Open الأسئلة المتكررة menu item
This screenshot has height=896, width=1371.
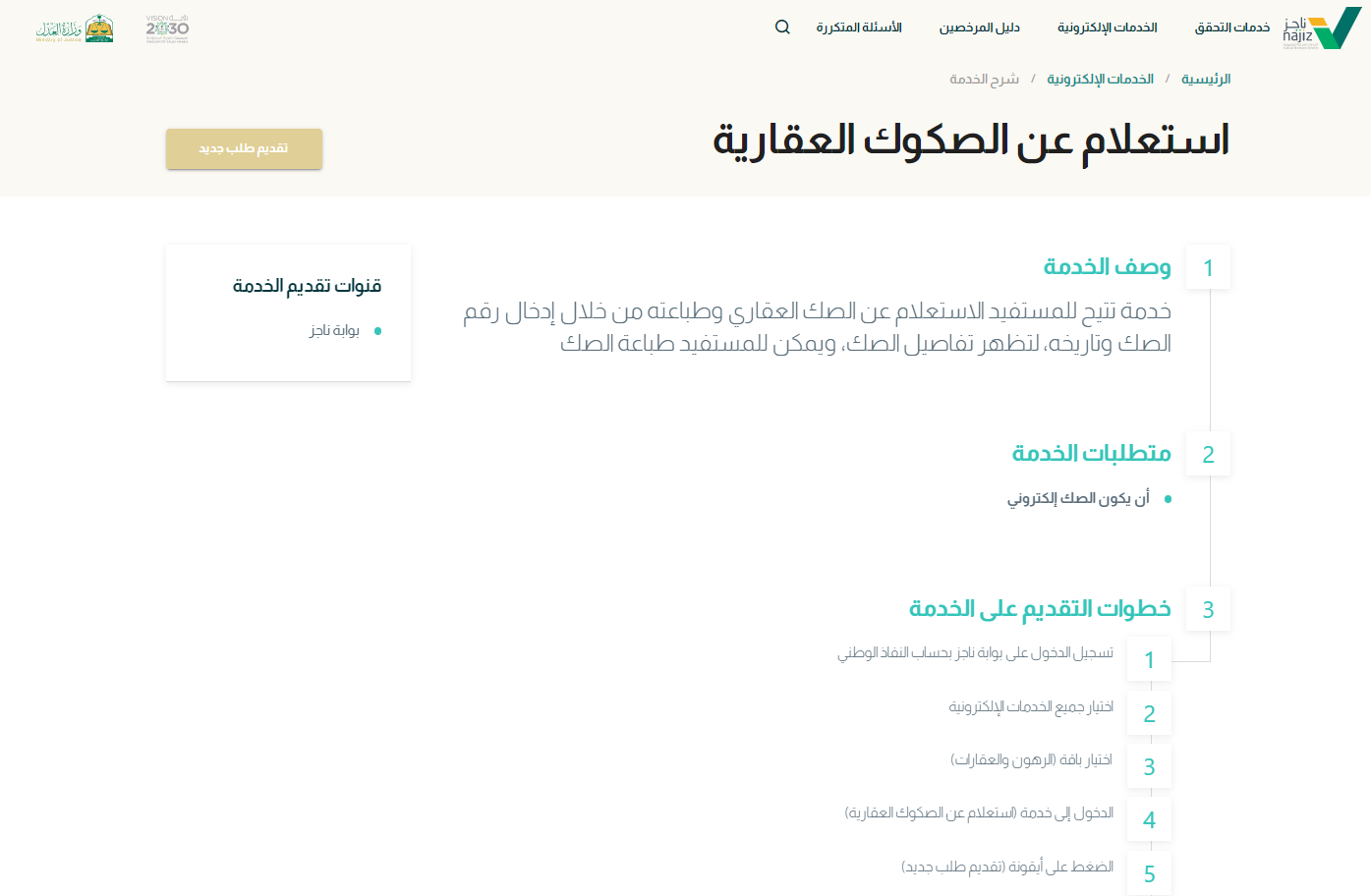click(x=859, y=28)
